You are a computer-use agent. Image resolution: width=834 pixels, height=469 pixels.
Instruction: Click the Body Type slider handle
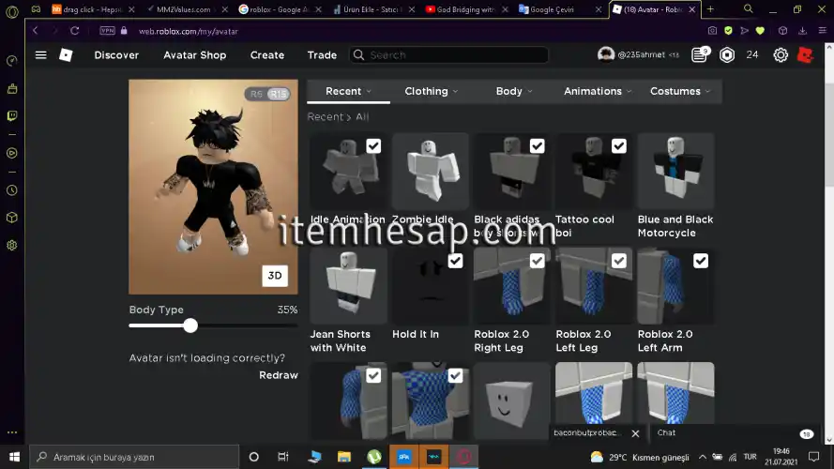190,325
